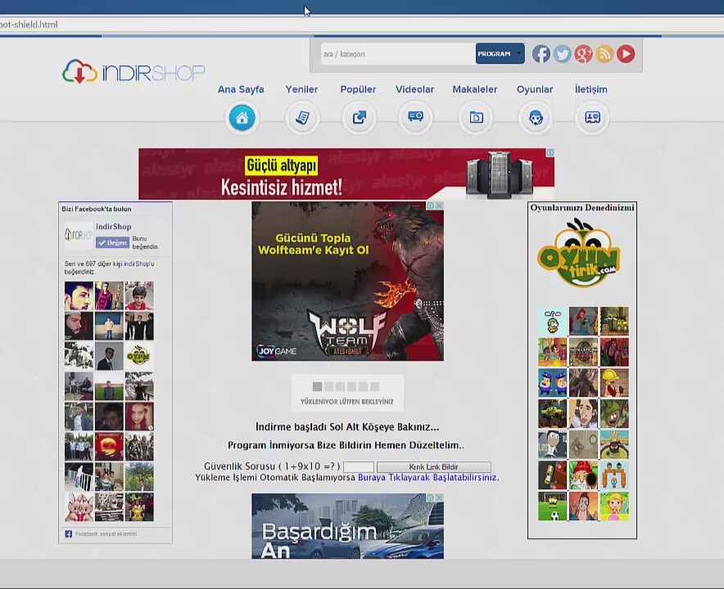This screenshot has height=589, width=724.
Task: Click the girl with blonde hair game thumbnail
Action: coord(614,506)
